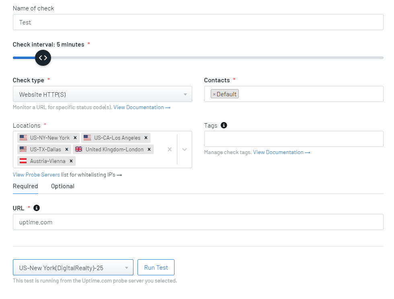Remove Austria-Vienna location tag

[71, 161]
